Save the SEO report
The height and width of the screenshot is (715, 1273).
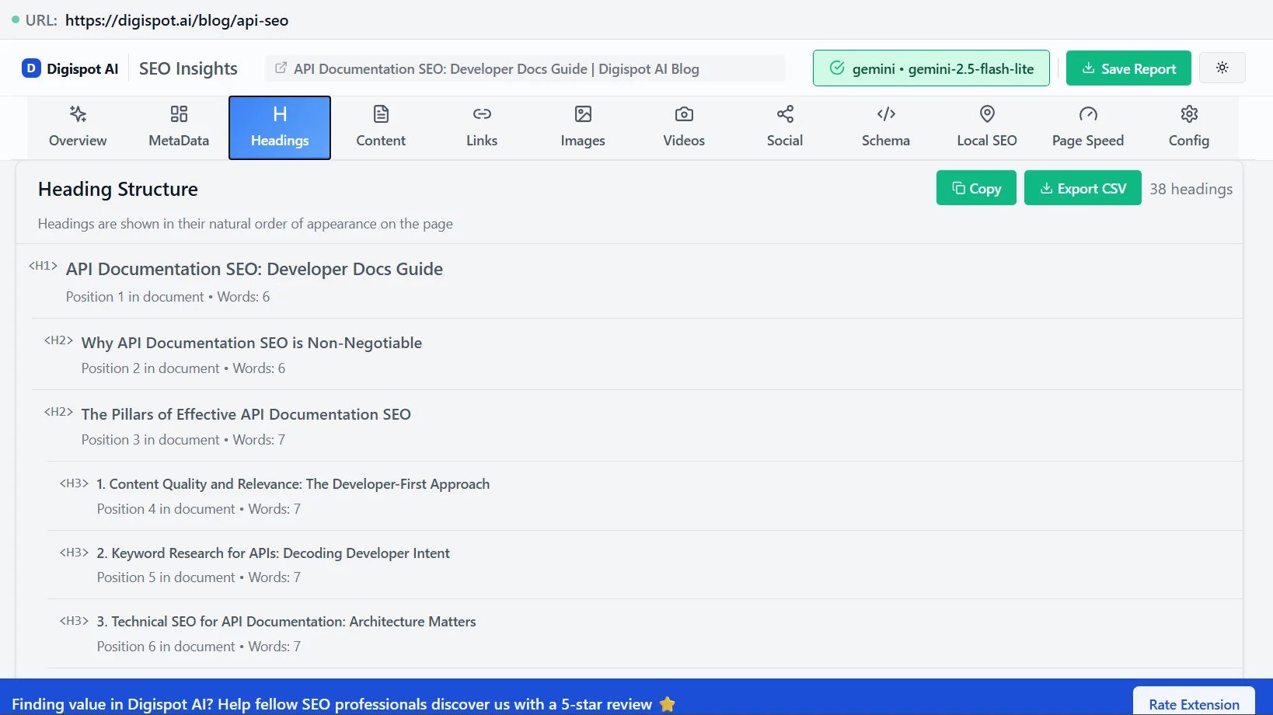[x=1128, y=68]
